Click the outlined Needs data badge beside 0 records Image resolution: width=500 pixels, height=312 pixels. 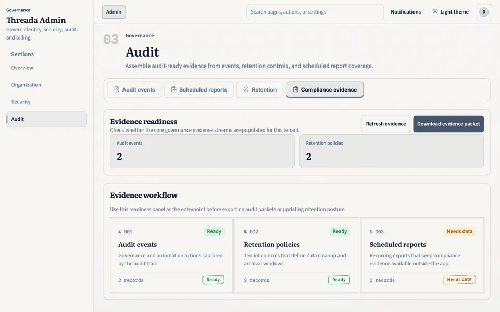click(459, 280)
